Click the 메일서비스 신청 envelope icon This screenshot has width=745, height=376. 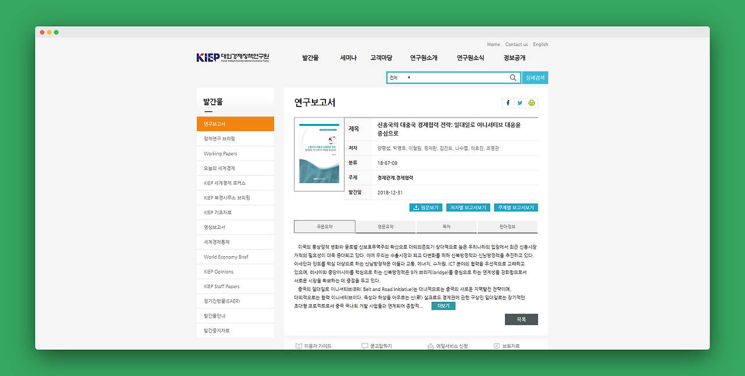431,346
